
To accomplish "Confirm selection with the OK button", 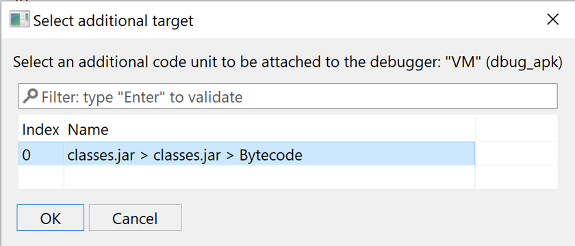I will pyautogui.click(x=50, y=218).
